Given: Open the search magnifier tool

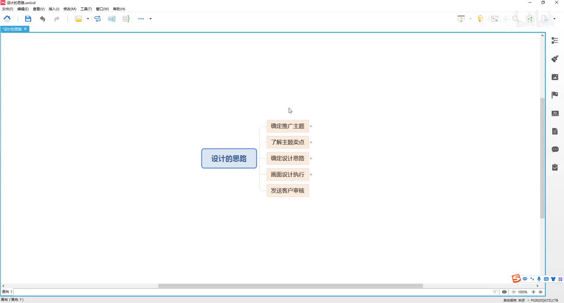Looking at the screenshot, I should 515,18.
